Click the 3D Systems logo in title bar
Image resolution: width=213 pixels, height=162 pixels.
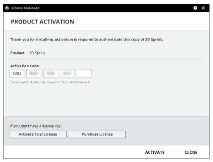[7, 8]
